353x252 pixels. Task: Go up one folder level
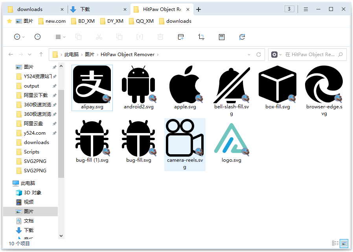tap(41, 55)
